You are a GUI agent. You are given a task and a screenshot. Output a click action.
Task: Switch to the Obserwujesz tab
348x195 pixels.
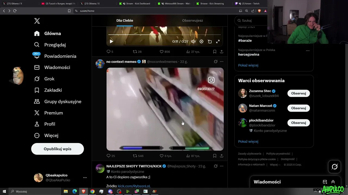[192, 21]
